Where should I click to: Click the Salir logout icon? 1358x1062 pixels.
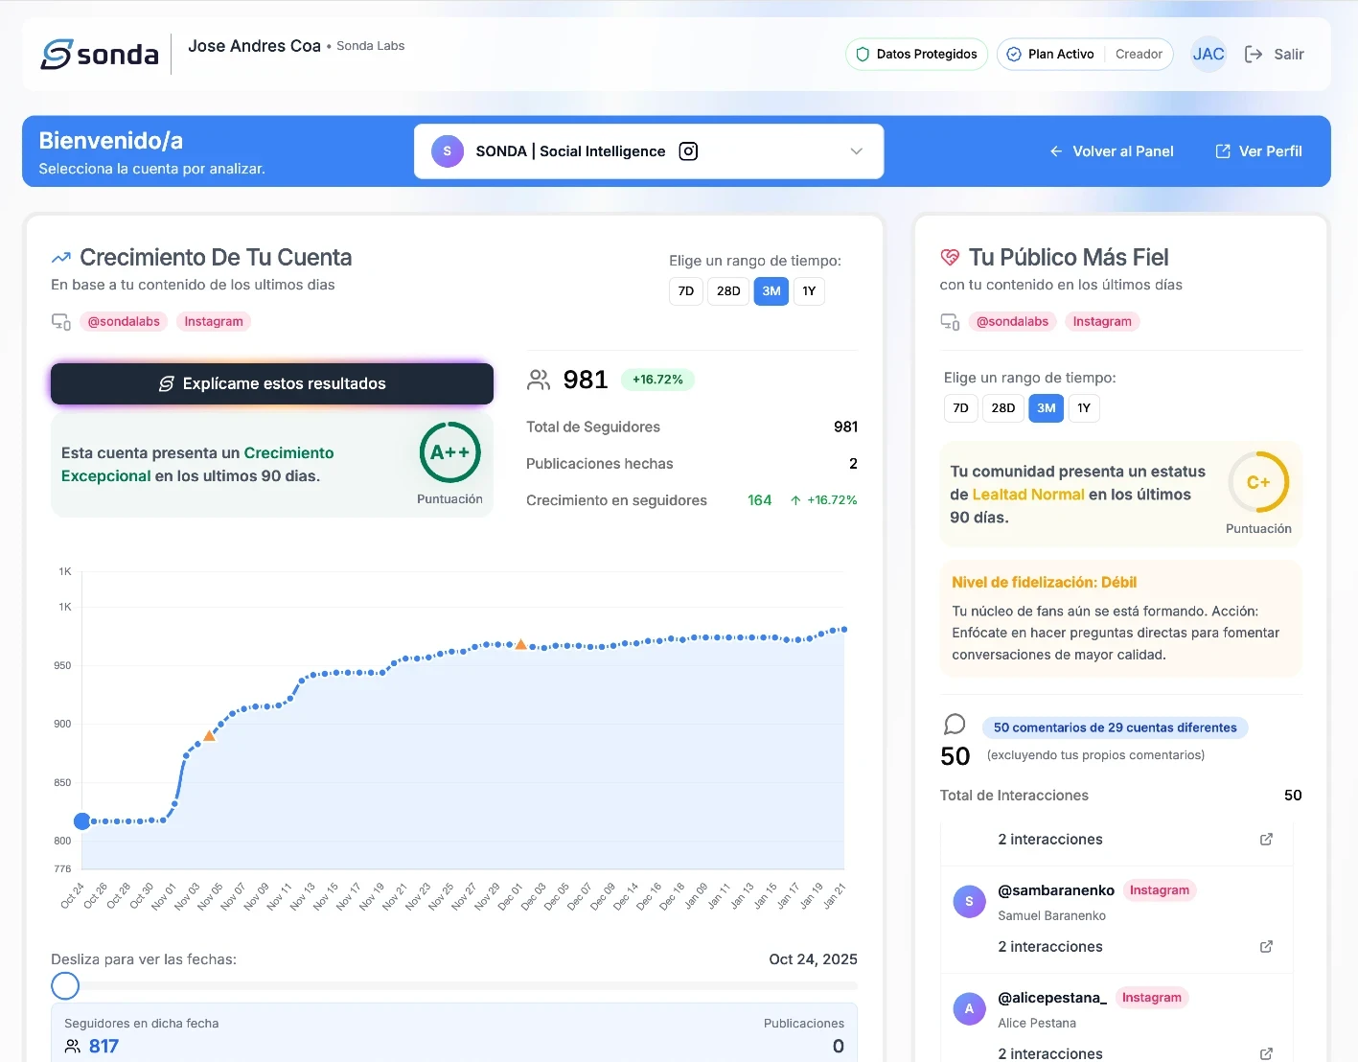point(1254,55)
